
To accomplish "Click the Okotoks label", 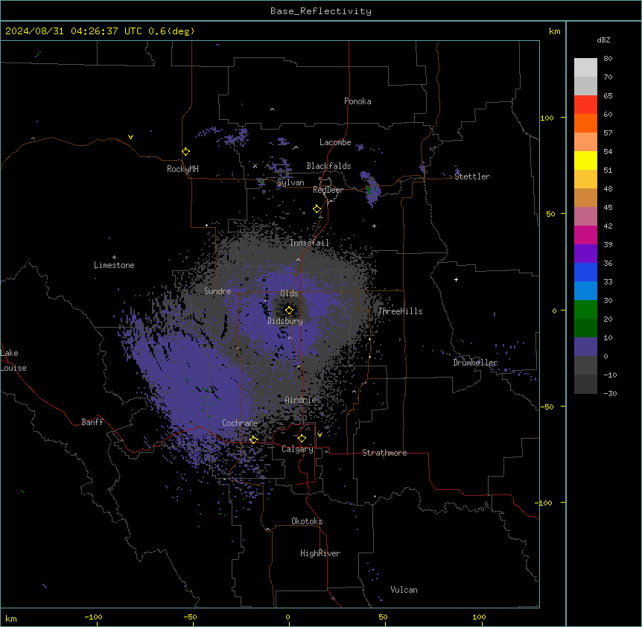I will [x=307, y=521].
